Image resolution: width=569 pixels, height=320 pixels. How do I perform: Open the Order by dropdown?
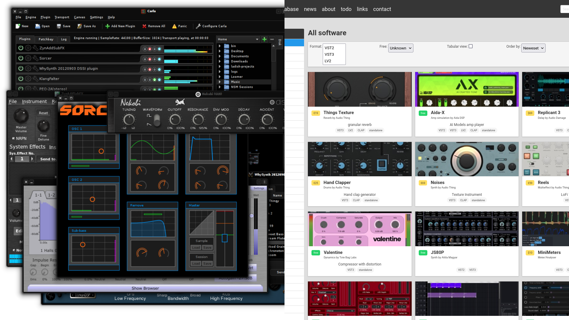pos(533,48)
